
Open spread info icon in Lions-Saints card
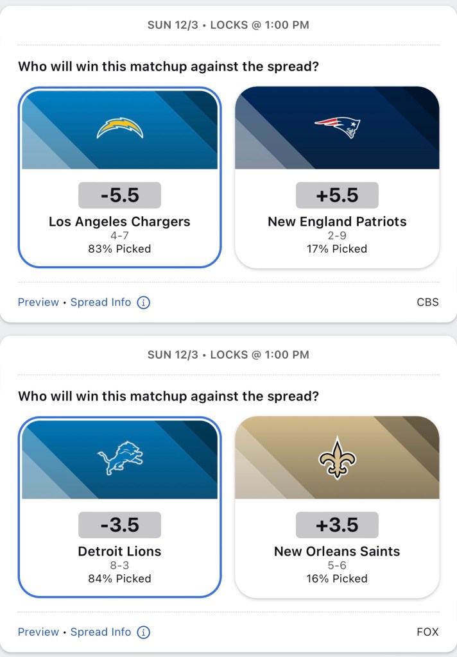pyautogui.click(x=144, y=632)
